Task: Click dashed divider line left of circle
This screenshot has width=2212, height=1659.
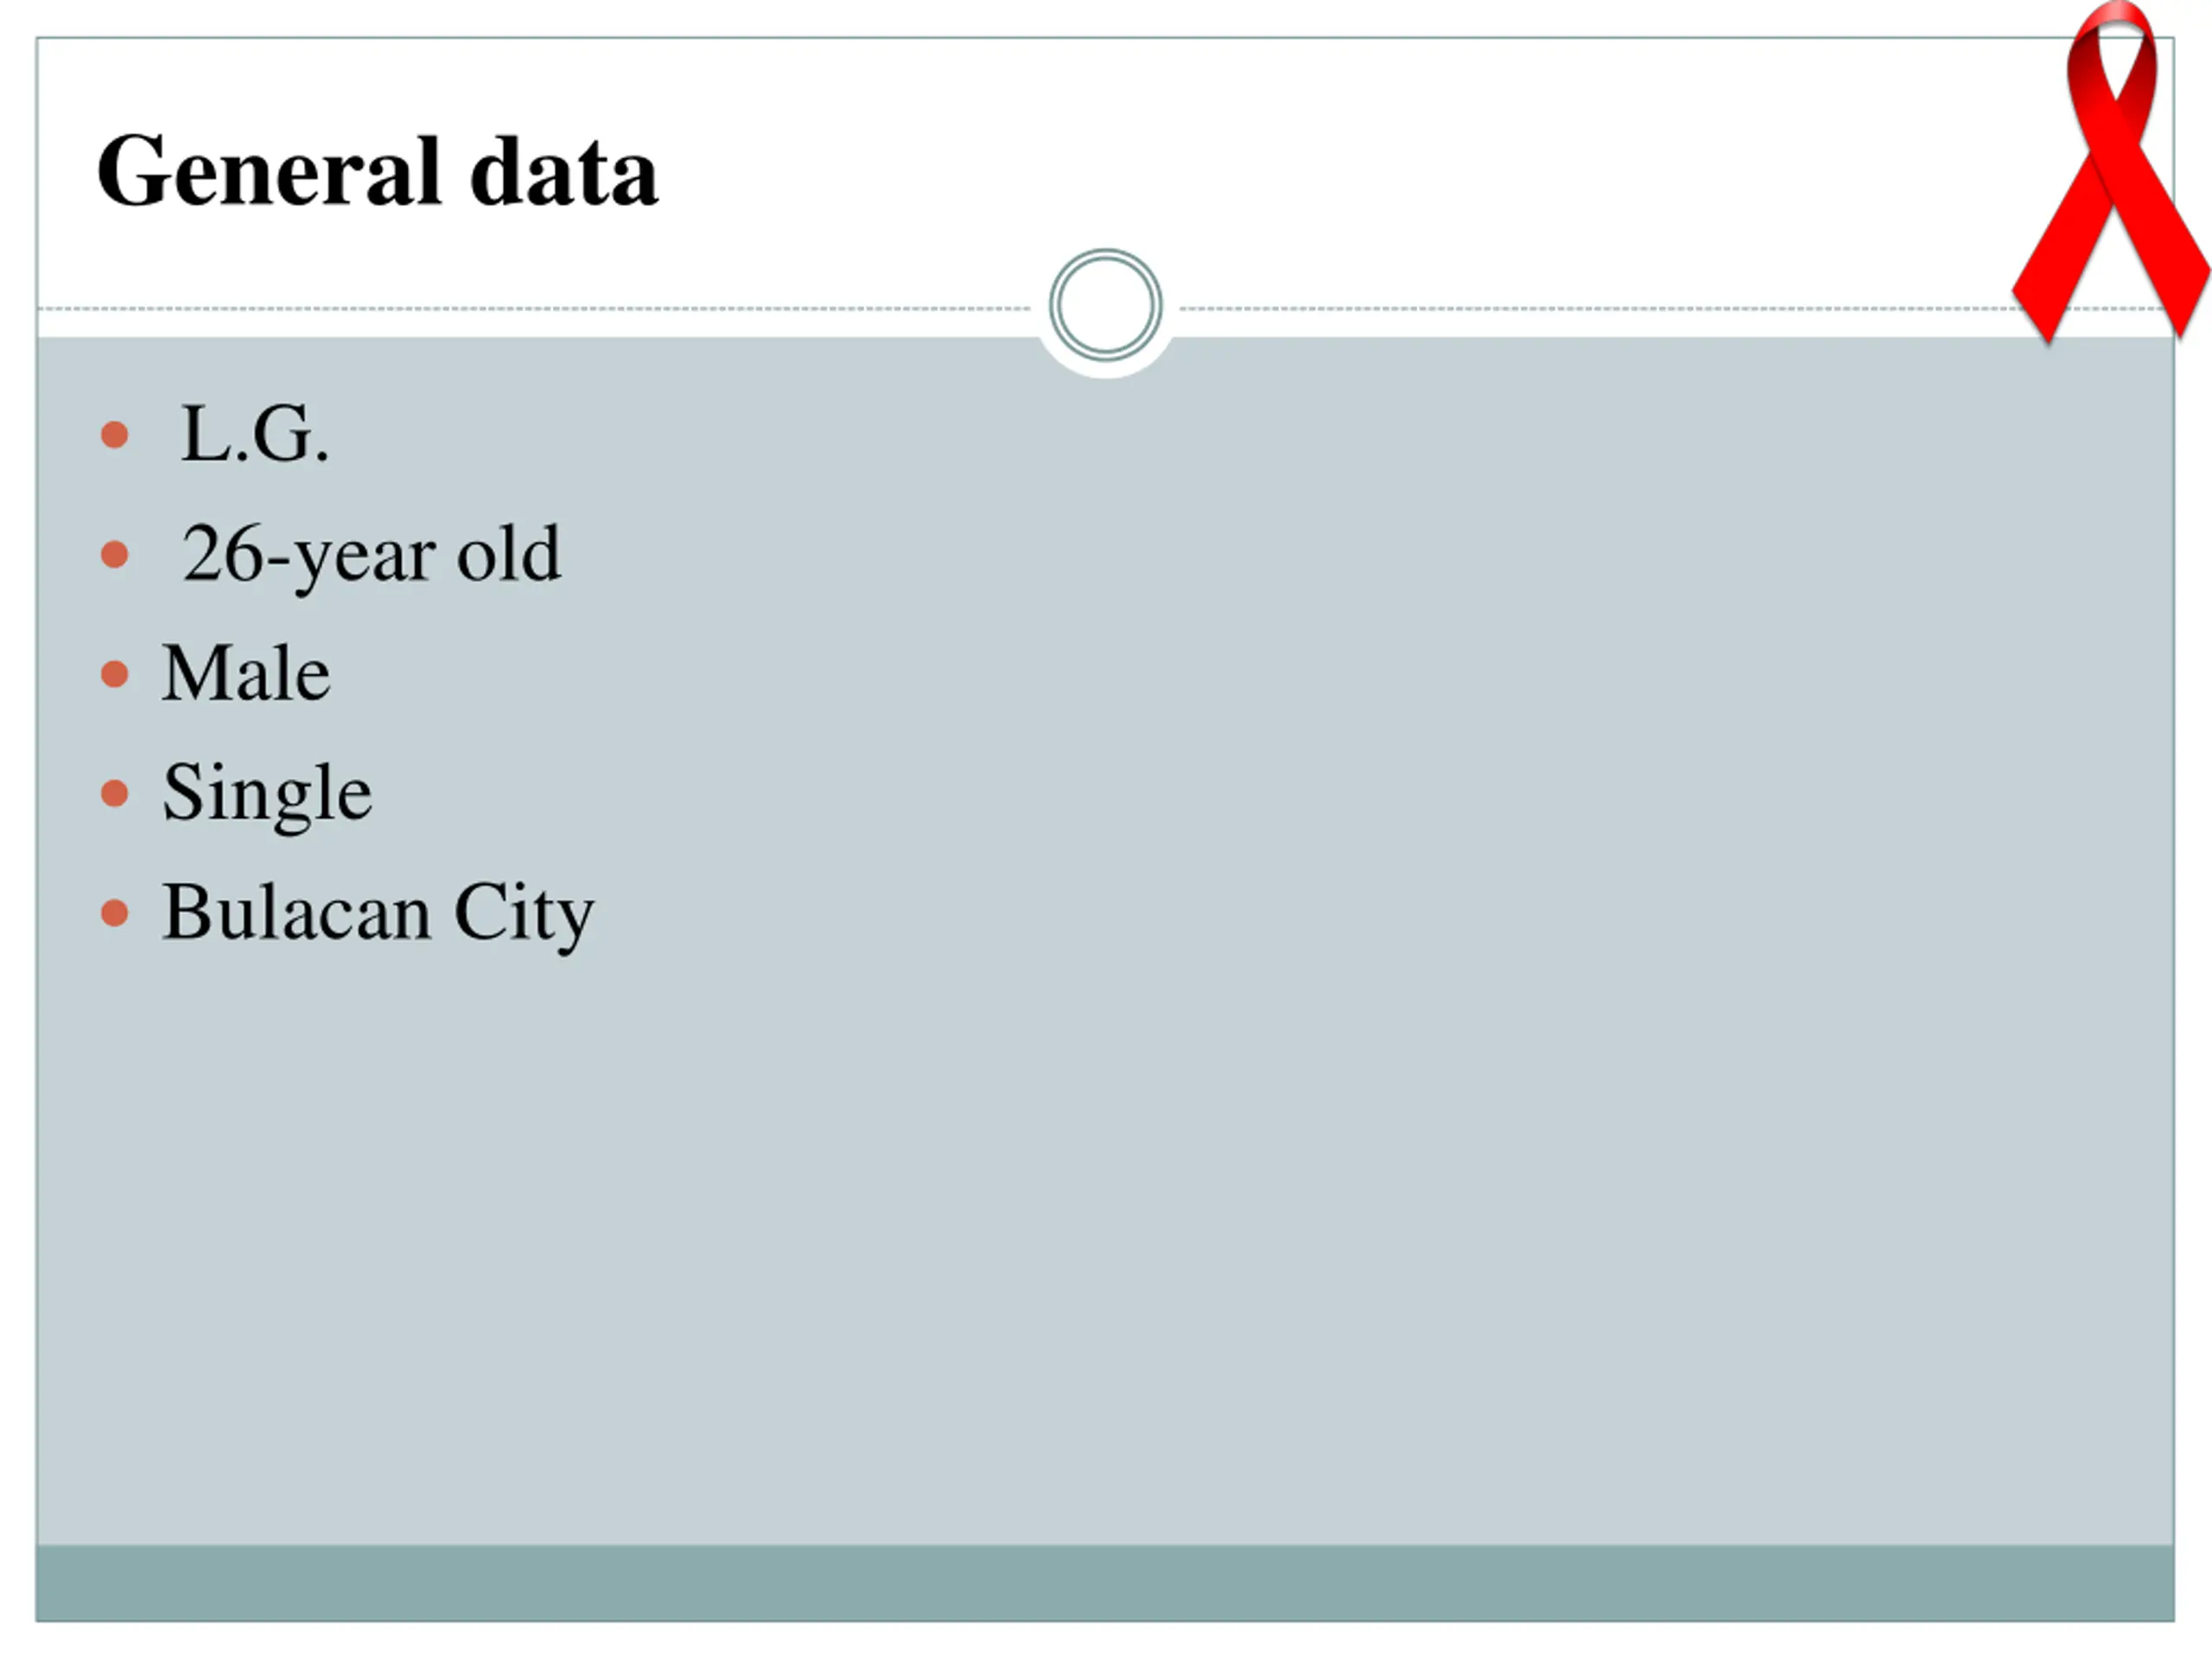Action: (x=535, y=309)
